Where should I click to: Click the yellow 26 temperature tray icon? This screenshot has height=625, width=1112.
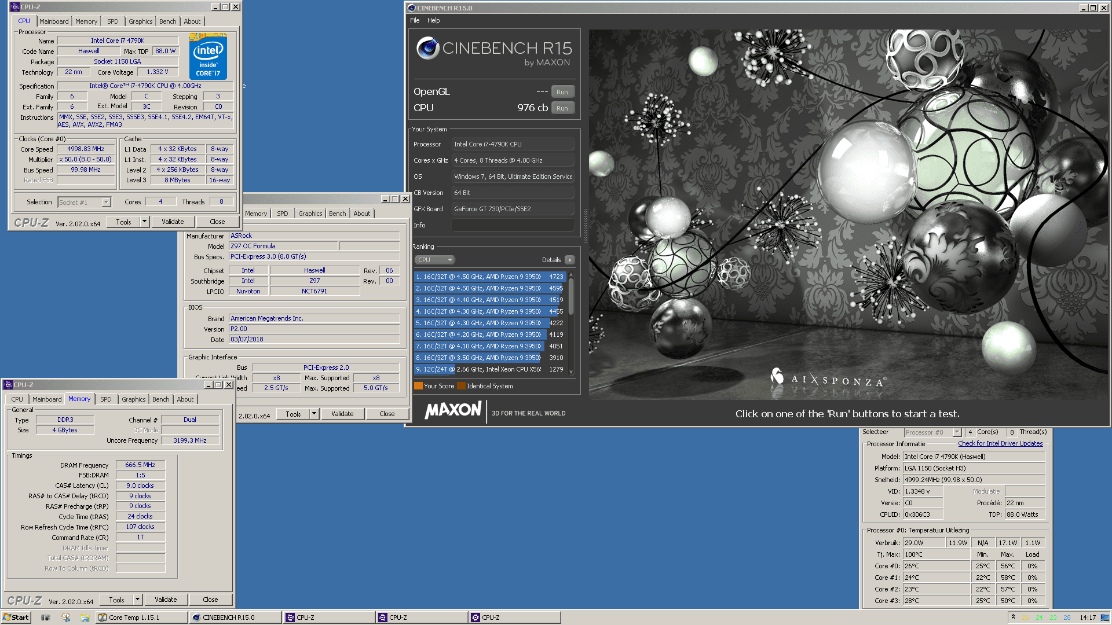[x=1025, y=617]
